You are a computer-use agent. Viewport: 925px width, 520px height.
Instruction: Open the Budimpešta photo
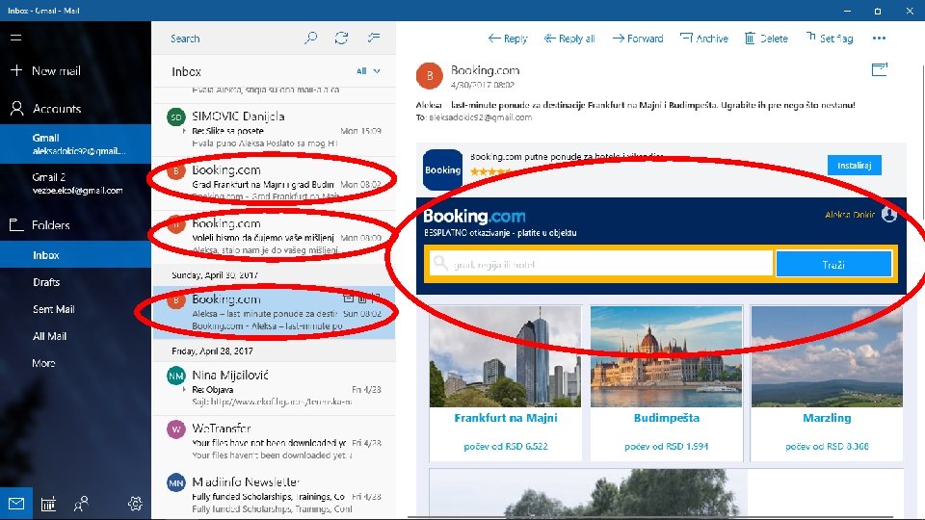point(666,356)
